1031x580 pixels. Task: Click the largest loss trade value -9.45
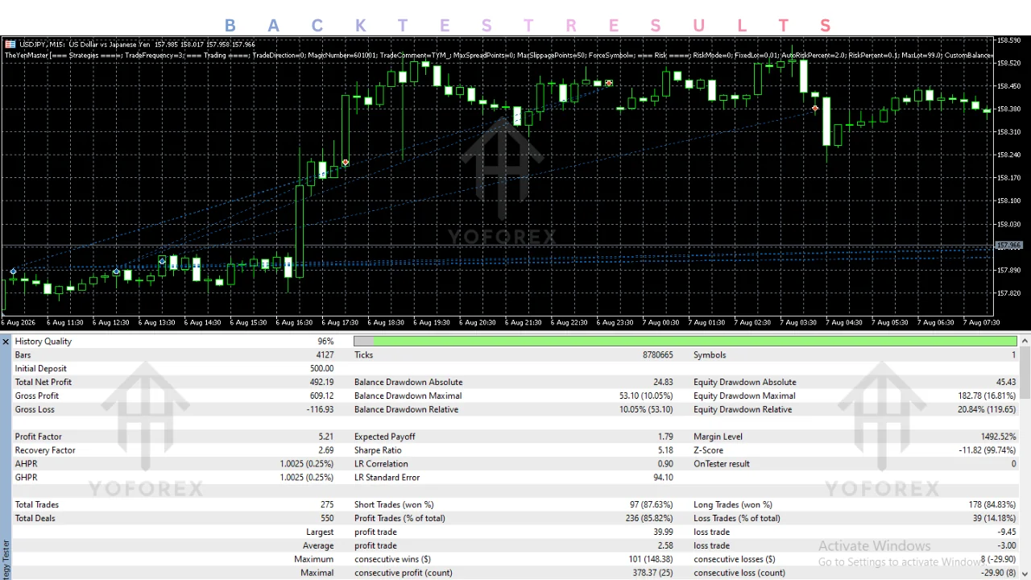(x=1007, y=532)
